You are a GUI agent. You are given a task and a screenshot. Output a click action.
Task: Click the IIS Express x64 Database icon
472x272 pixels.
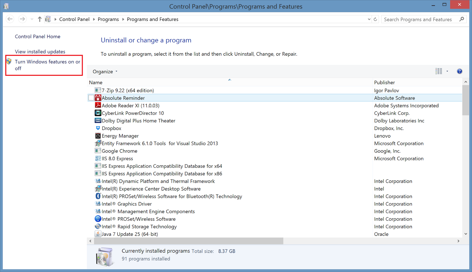pyautogui.click(x=98, y=166)
